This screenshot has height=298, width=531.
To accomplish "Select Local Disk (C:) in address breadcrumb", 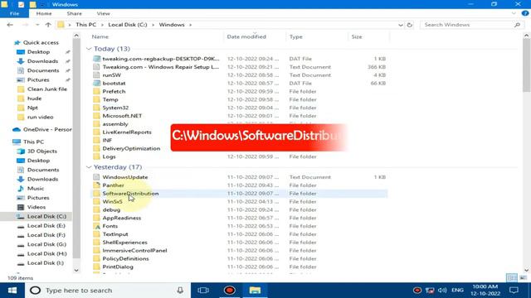I will 128,25.
